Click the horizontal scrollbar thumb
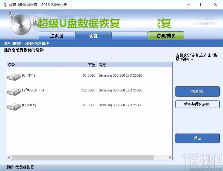This screenshot has height=171, width=223. 82,157
